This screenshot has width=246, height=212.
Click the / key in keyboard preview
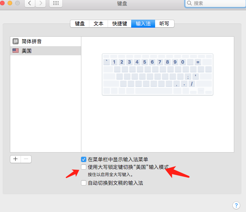click(x=192, y=84)
